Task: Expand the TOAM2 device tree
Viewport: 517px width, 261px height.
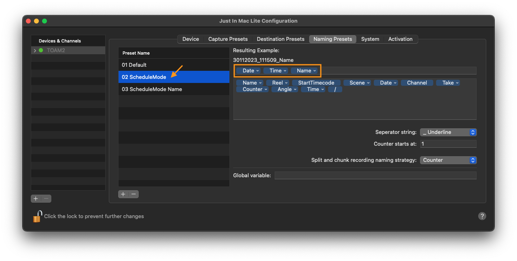Action: coord(35,51)
